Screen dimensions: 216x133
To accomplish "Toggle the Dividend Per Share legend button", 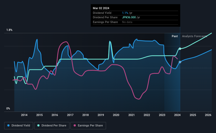I will 52,126.
